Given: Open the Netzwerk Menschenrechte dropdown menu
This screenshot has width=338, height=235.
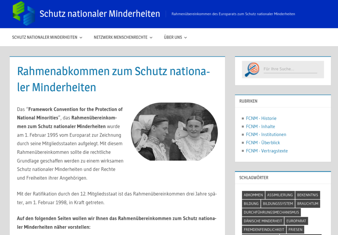Looking at the screenshot, I should coord(123,37).
